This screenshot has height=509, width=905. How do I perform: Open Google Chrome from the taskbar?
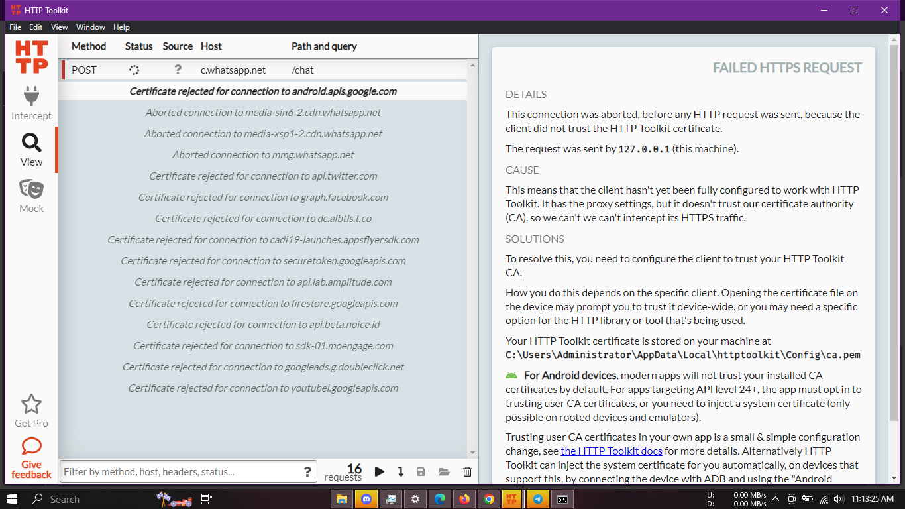click(489, 499)
